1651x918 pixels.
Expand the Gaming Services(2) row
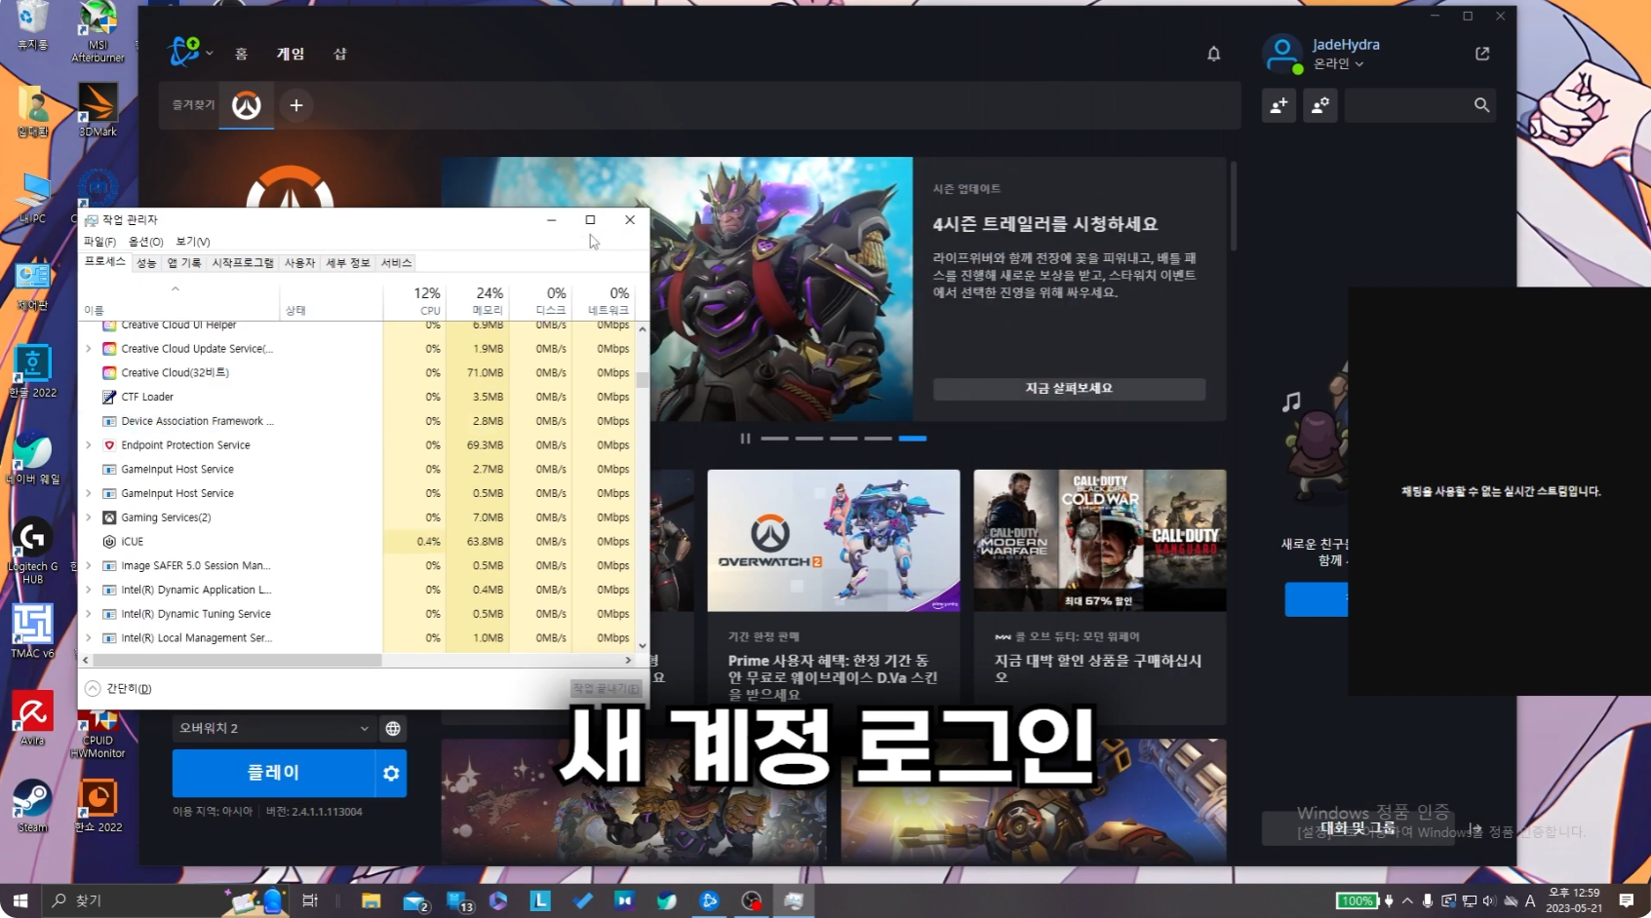pos(89,517)
